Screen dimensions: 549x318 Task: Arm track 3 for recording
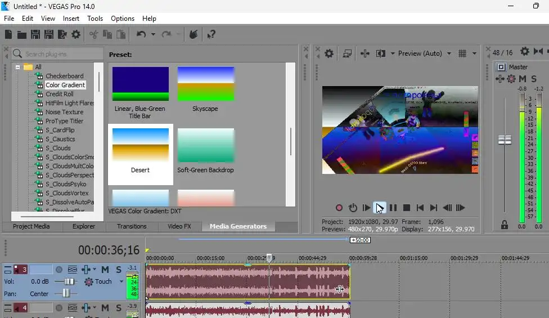[x=59, y=270]
